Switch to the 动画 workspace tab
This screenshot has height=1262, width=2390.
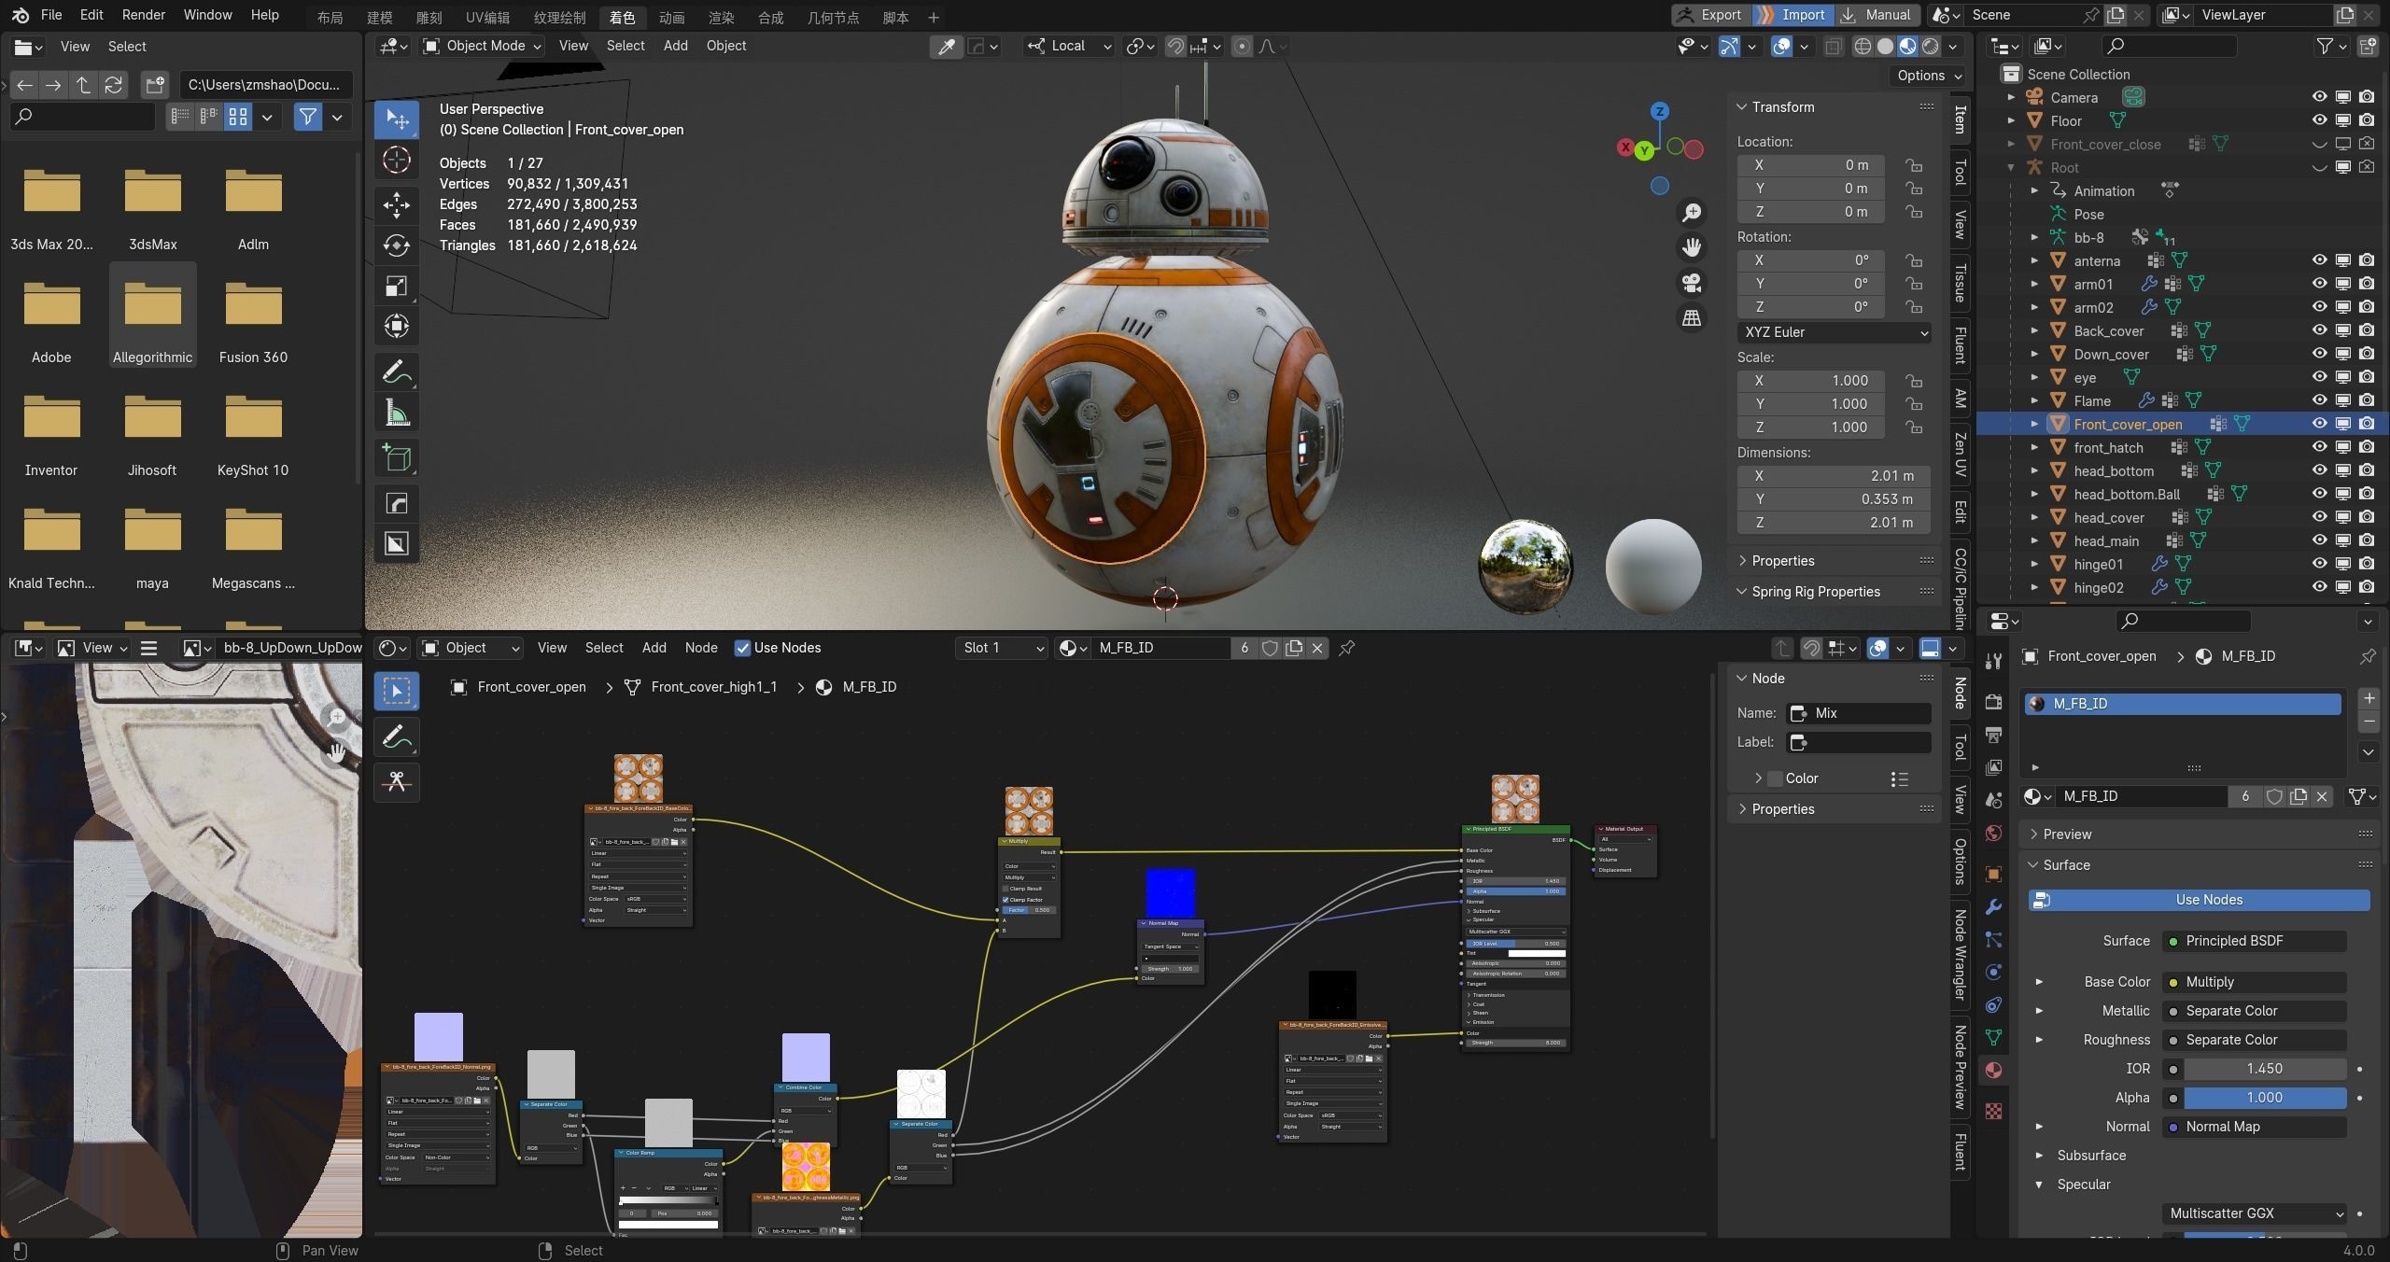(671, 17)
